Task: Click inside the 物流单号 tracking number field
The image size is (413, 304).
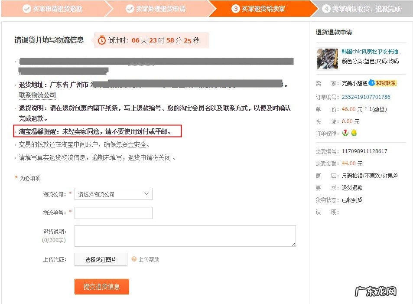Action: coord(113,212)
